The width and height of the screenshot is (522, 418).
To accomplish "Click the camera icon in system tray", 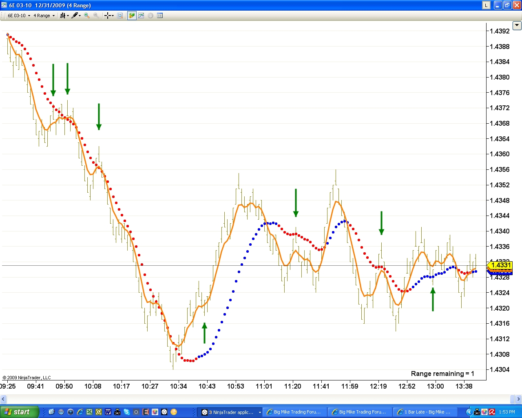I will pos(477,412).
